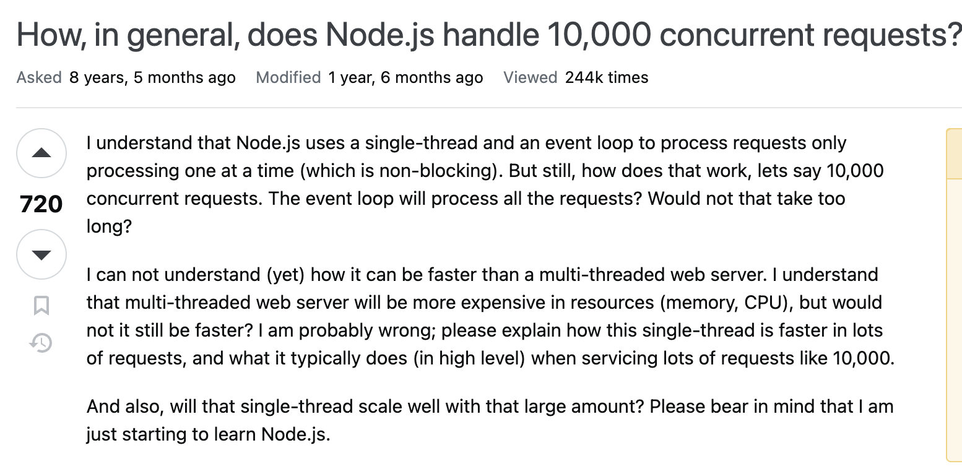
Task: Click the vote count 720
Action: (41, 204)
